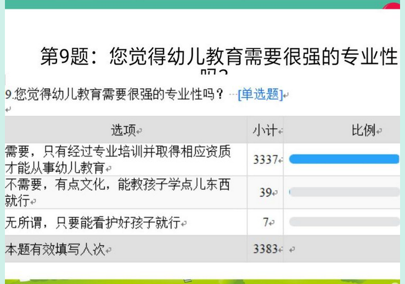405x284 pixels.
Task: Click the red circle icon at top right
Action: click(392, 5)
